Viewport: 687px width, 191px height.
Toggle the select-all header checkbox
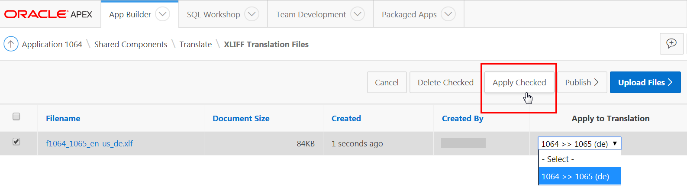(x=16, y=116)
